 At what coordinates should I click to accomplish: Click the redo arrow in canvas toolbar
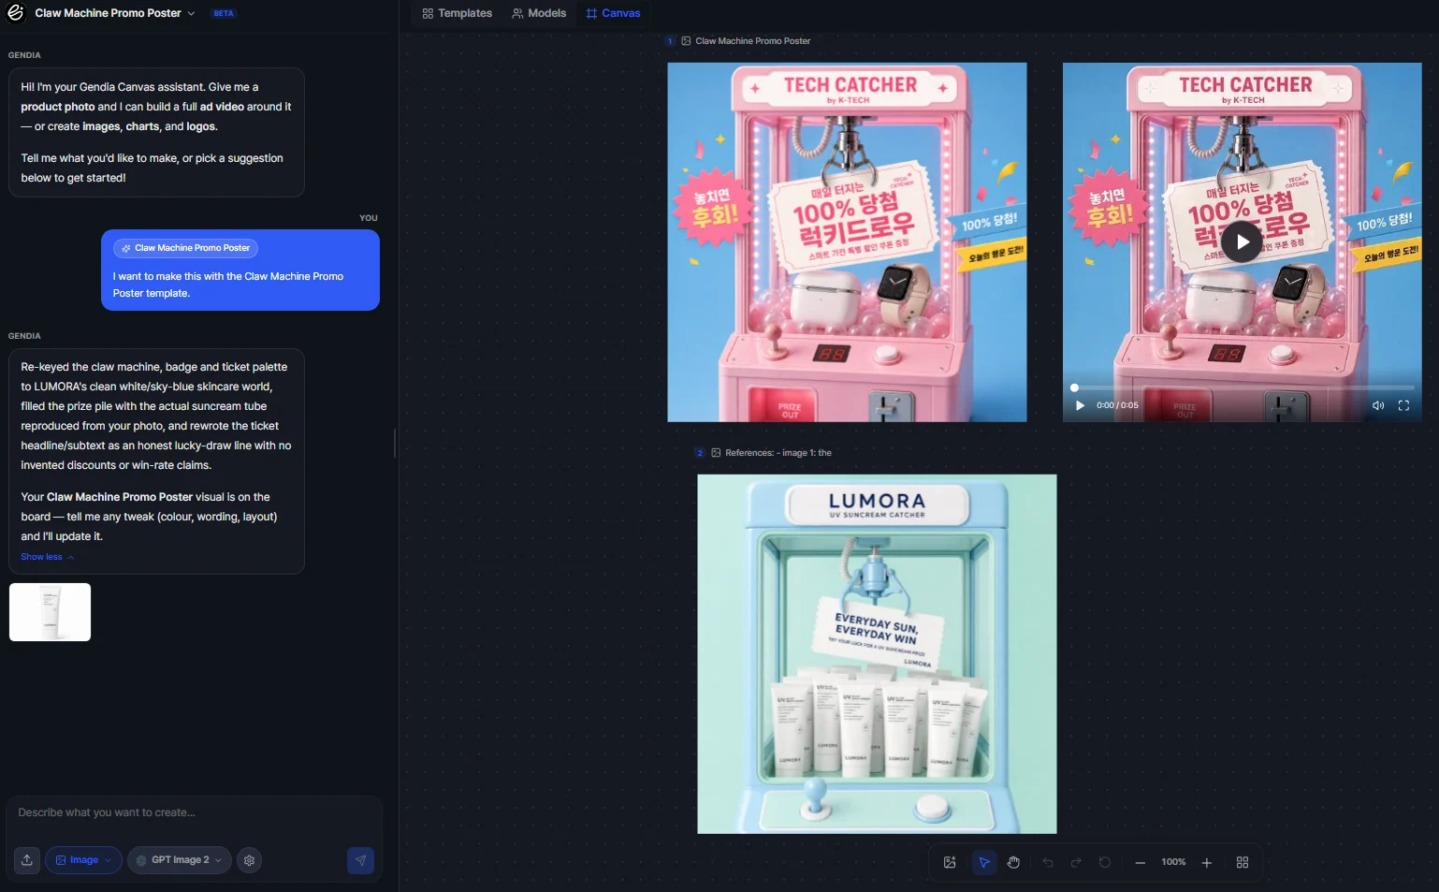coord(1076,862)
